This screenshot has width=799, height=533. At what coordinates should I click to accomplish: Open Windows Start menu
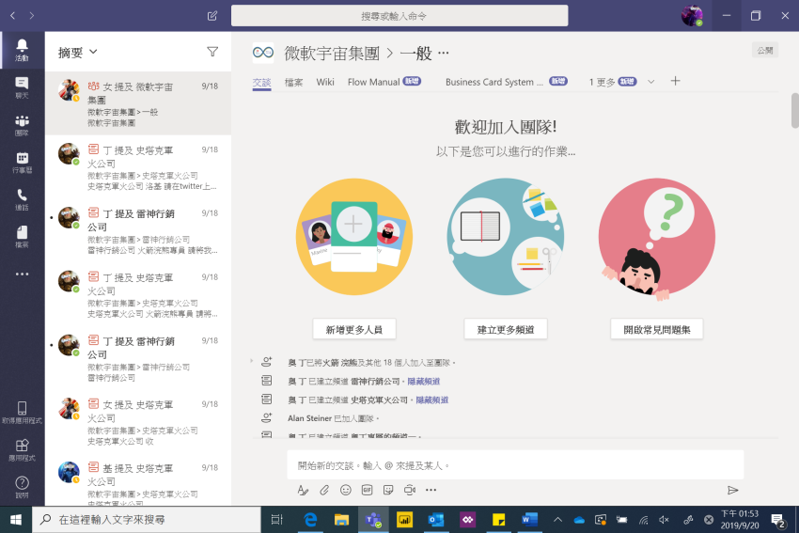click(x=16, y=519)
